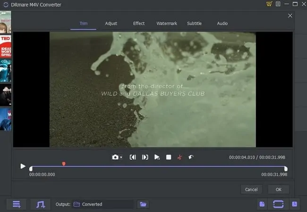Go to the Subtitle tab

coord(194,24)
